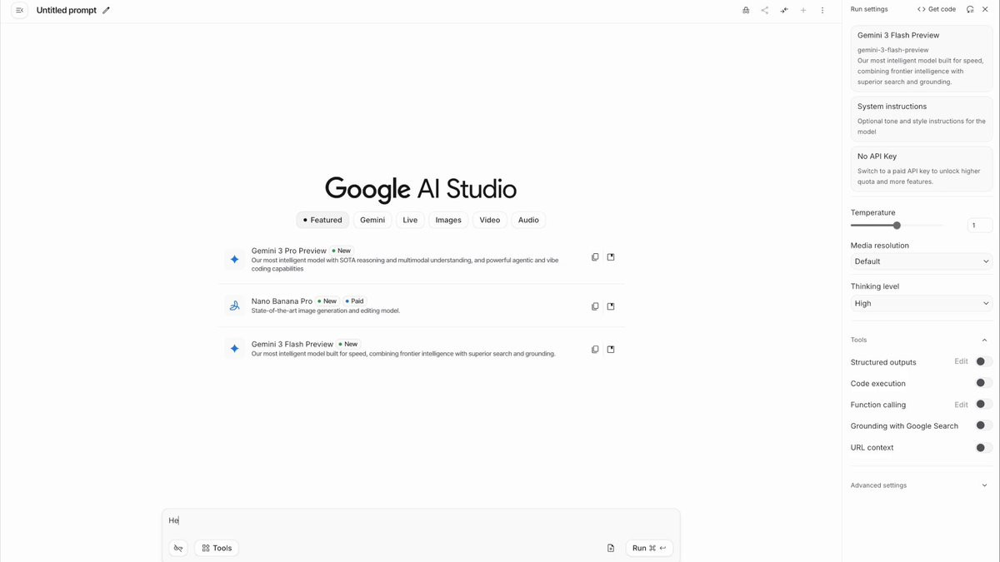Viewport: 1000px width, 562px height.
Task: Open Gemini 3 Flash Preview in new window
Action: coord(611,350)
